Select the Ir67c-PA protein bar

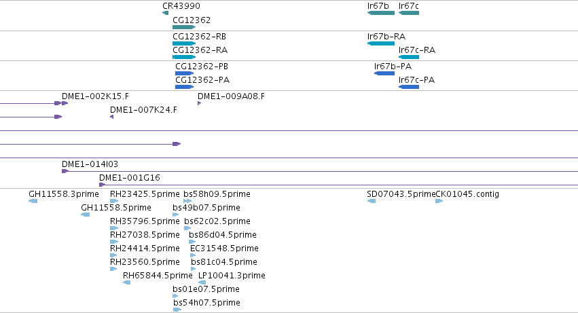409,87
